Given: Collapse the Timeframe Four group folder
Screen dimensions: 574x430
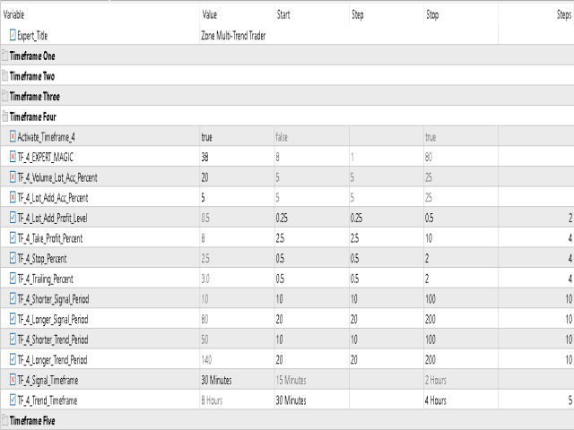Looking at the screenshot, I should [x=5, y=116].
